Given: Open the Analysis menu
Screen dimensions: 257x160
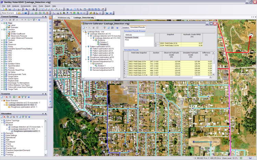Looking at the screenshot, I should click(15, 6).
